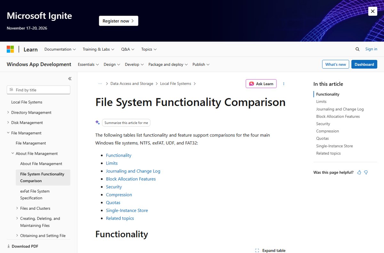Click the thumbs down feedback icon
Screen dimensions: 384x253
tap(366, 172)
